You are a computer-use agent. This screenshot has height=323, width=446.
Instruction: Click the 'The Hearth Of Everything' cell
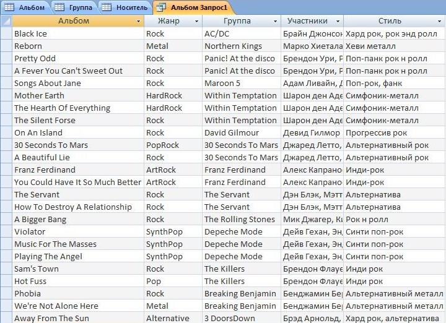[x=78, y=108]
